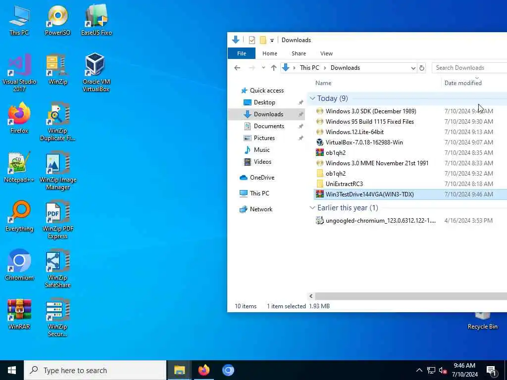Select Recycle Bin on the desktop
This screenshot has height=380, width=507.
coord(482,321)
